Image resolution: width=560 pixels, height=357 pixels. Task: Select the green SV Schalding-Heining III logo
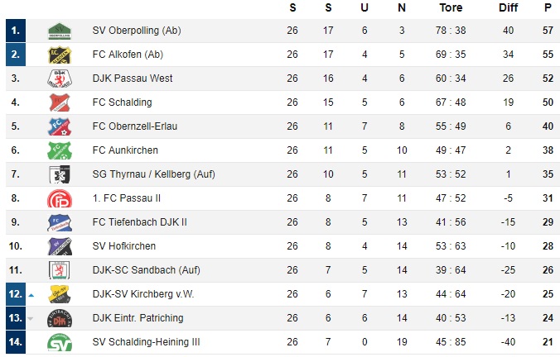(x=60, y=342)
